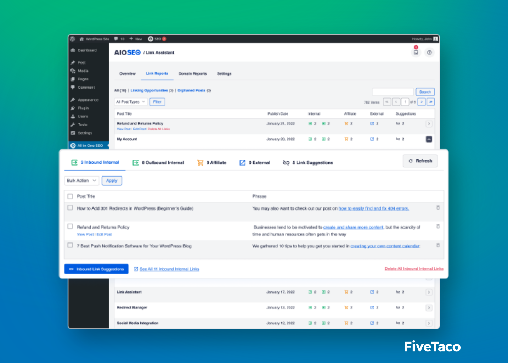Viewport: 508px width, 363px height.
Task: Switch to the Domain Reports tab
Action: [192, 74]
